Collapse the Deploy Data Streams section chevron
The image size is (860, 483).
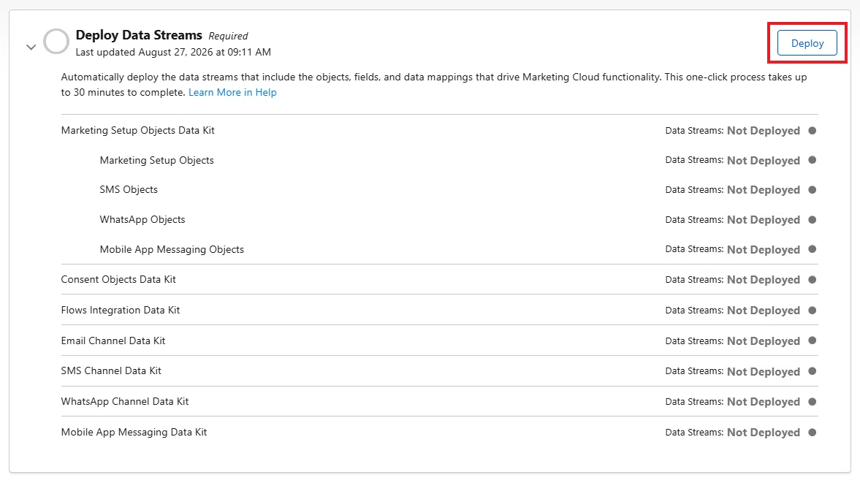tap(31, 47)
